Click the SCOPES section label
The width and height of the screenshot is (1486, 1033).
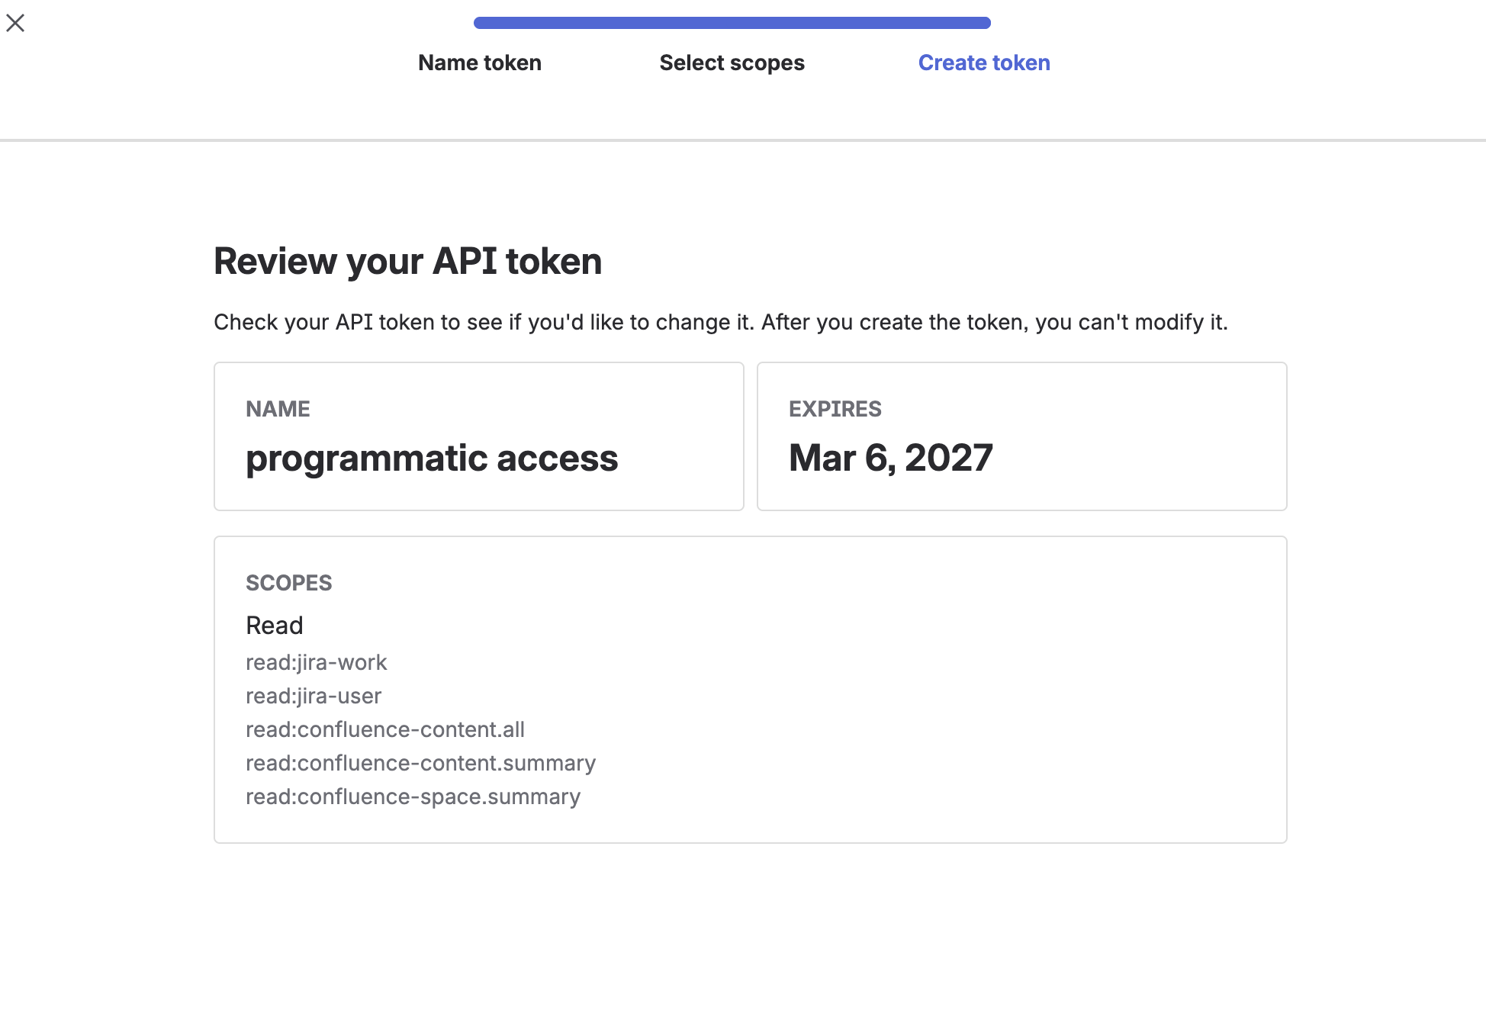288,583
